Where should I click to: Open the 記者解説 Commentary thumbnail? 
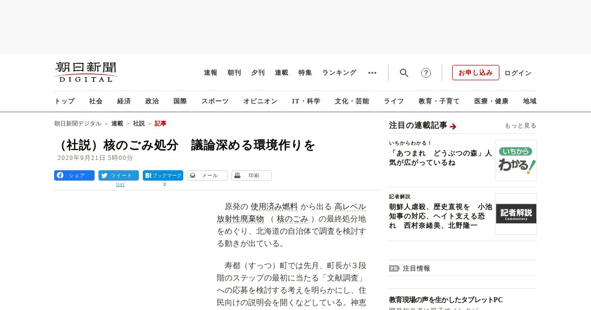pos(516,214)
